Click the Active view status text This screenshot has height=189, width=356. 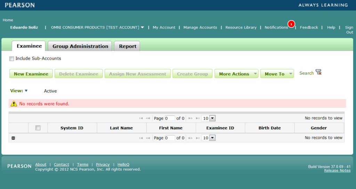point(50,91)
